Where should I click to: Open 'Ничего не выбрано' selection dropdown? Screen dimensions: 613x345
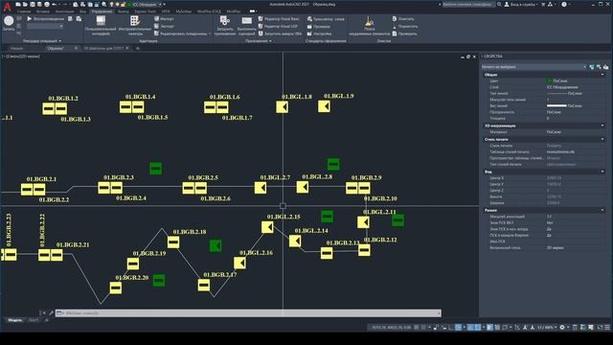[534, 67]
